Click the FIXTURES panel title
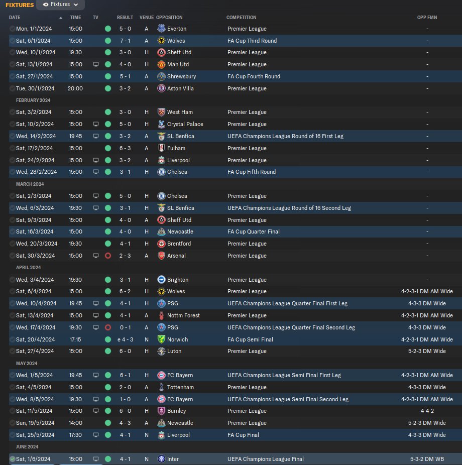462x465 pixels. point(20,5)
